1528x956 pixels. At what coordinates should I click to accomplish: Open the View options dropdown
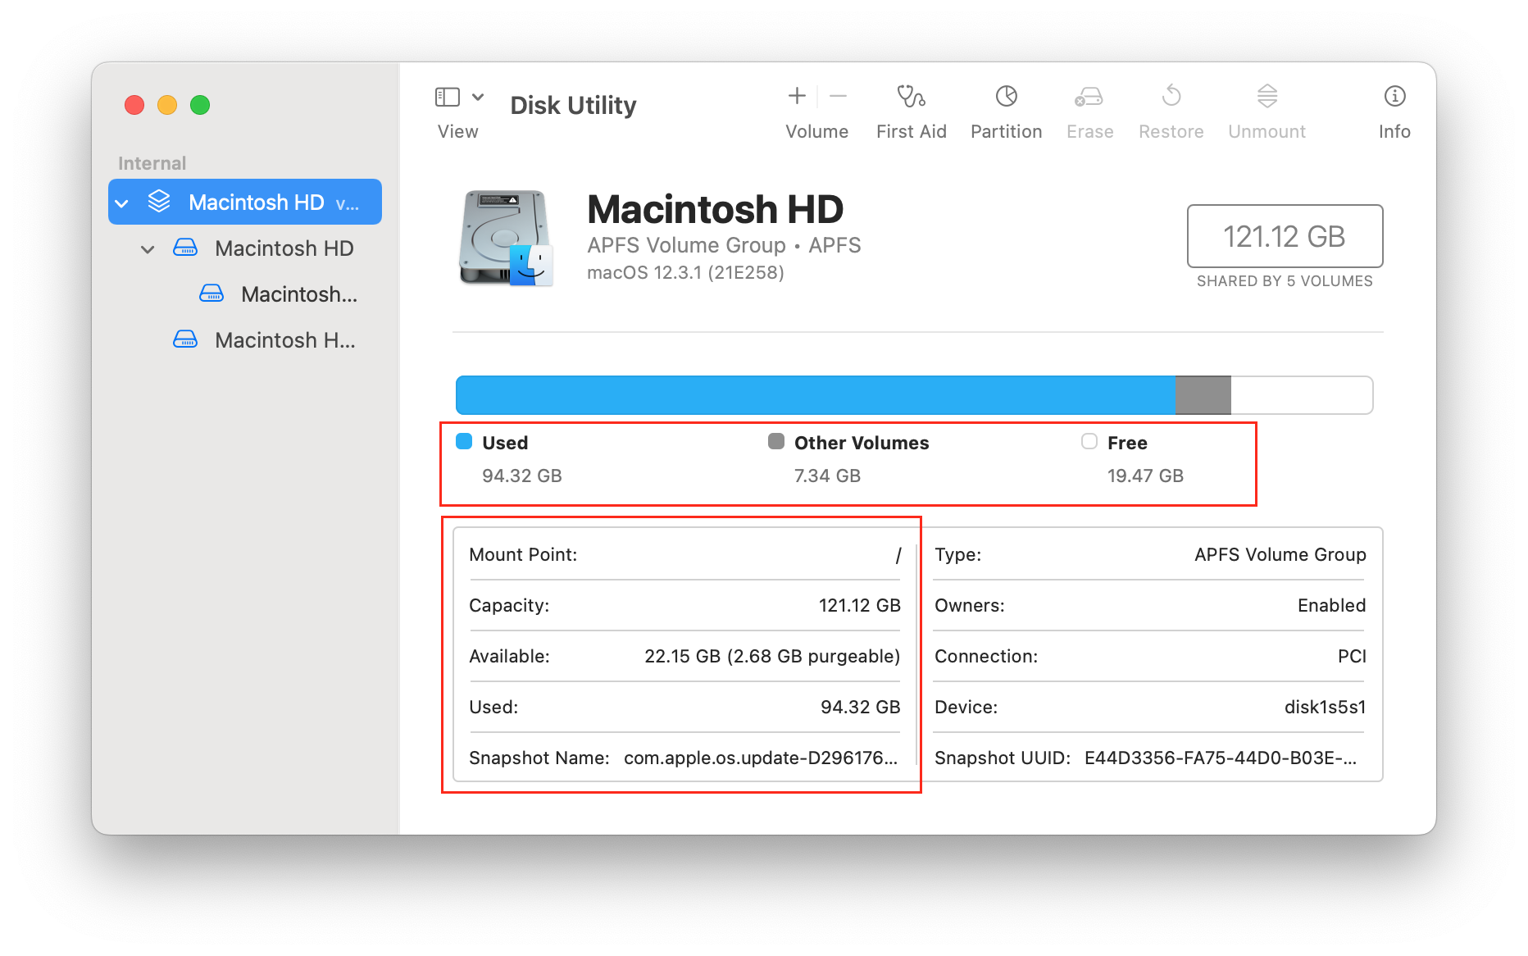coord(478,96)
